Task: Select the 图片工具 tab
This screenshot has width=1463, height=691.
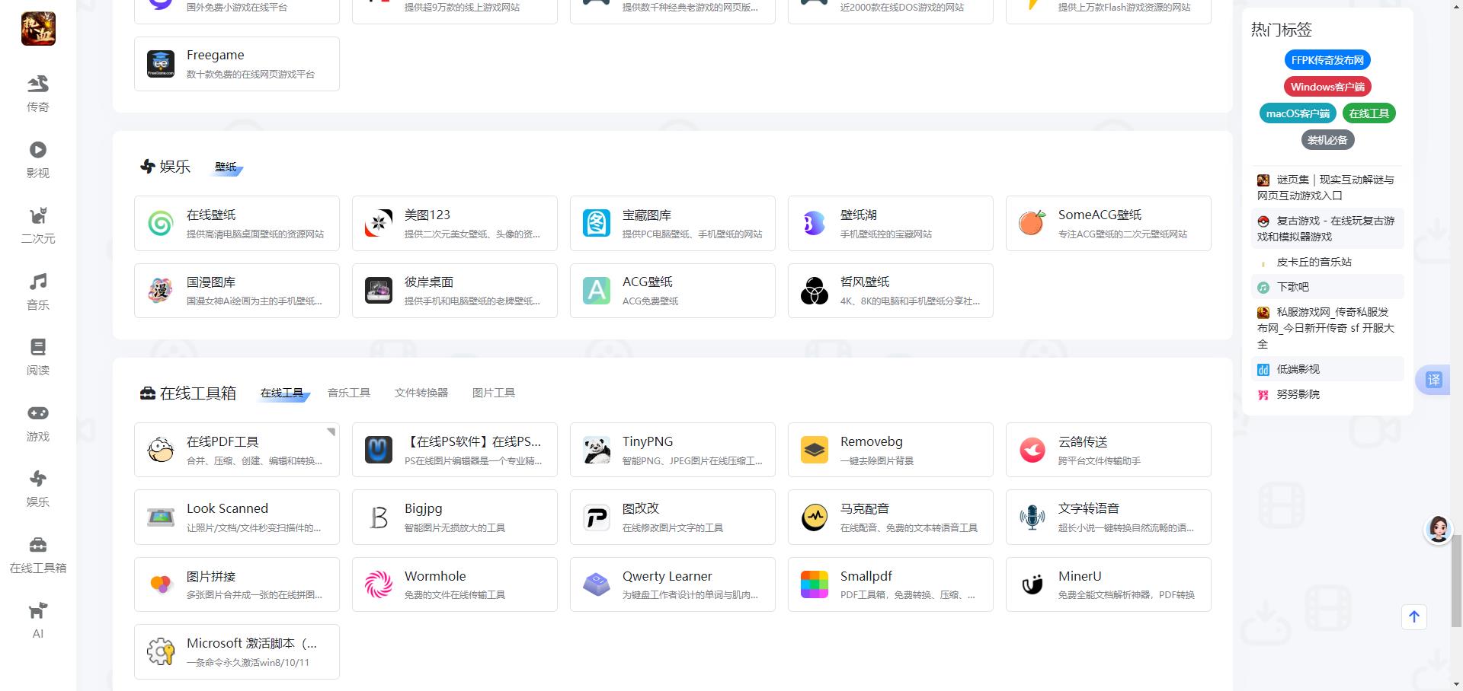Action: (494, 393)
